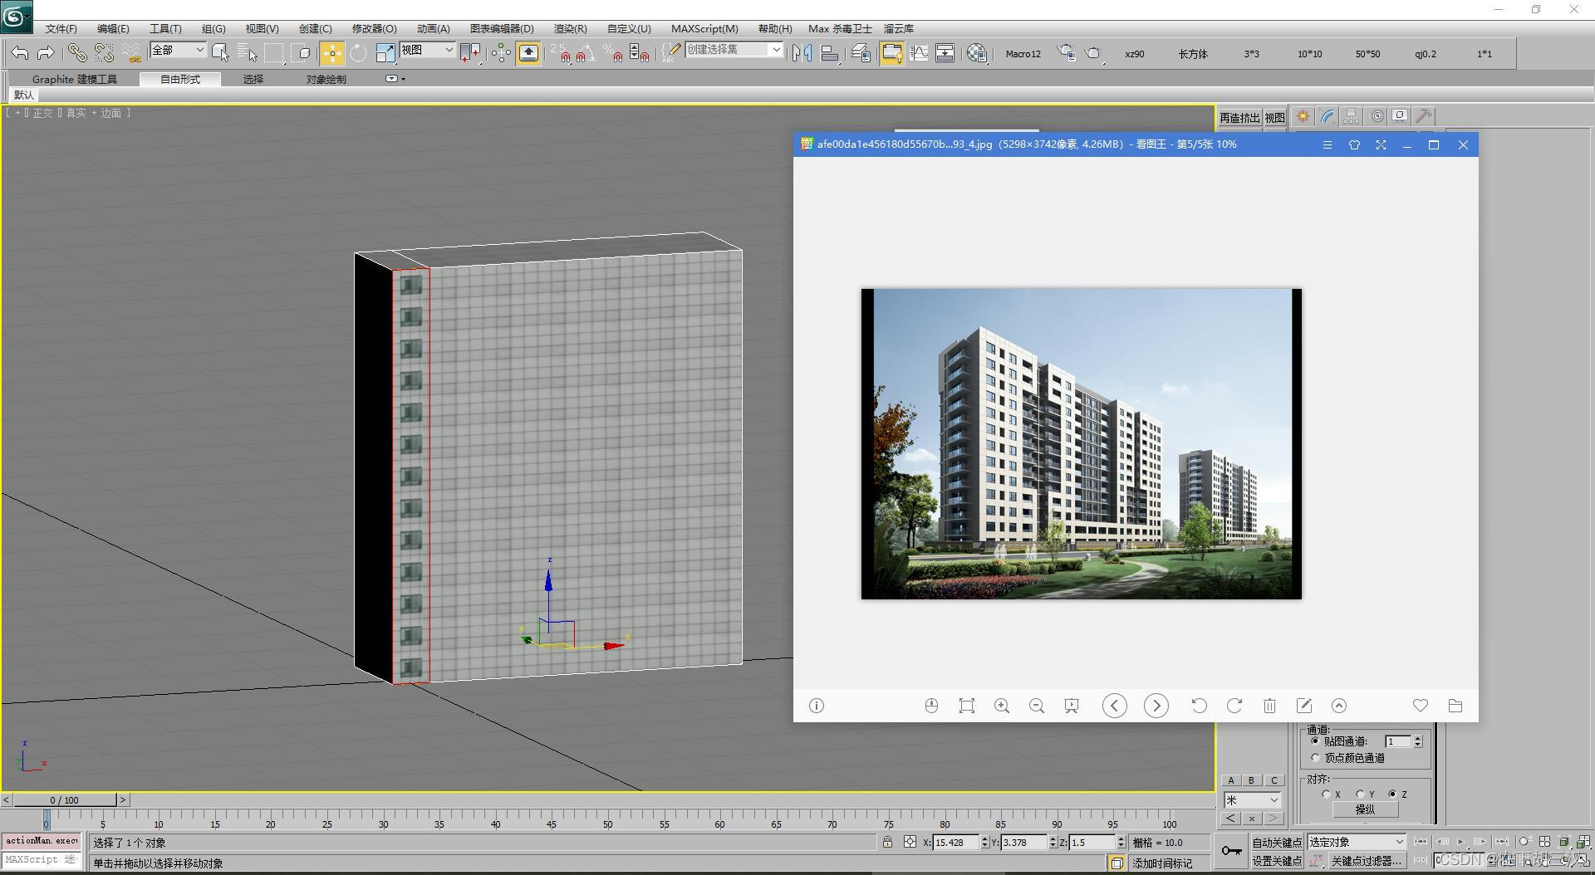
Task: Click the trash icon in the image viewer
Action: (1269, 706)
